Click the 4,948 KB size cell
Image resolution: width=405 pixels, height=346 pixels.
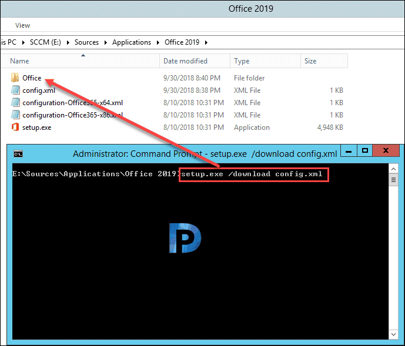(330, 127)
